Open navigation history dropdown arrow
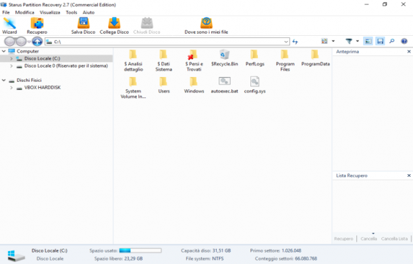 pyautogui.click(x=29, y=41)
